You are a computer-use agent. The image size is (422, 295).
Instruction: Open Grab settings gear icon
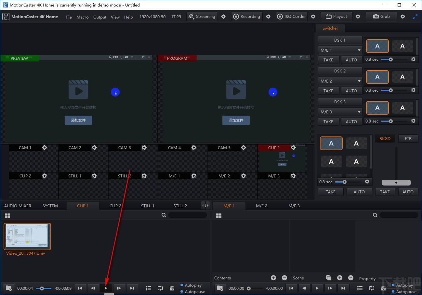point(403,17)
